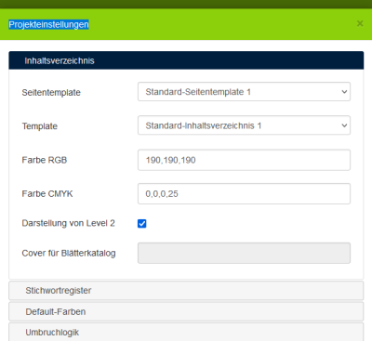Click the Cover für Blätterkatalog label
The width and height of the screenshot is (372, 341).
(69, 253)
